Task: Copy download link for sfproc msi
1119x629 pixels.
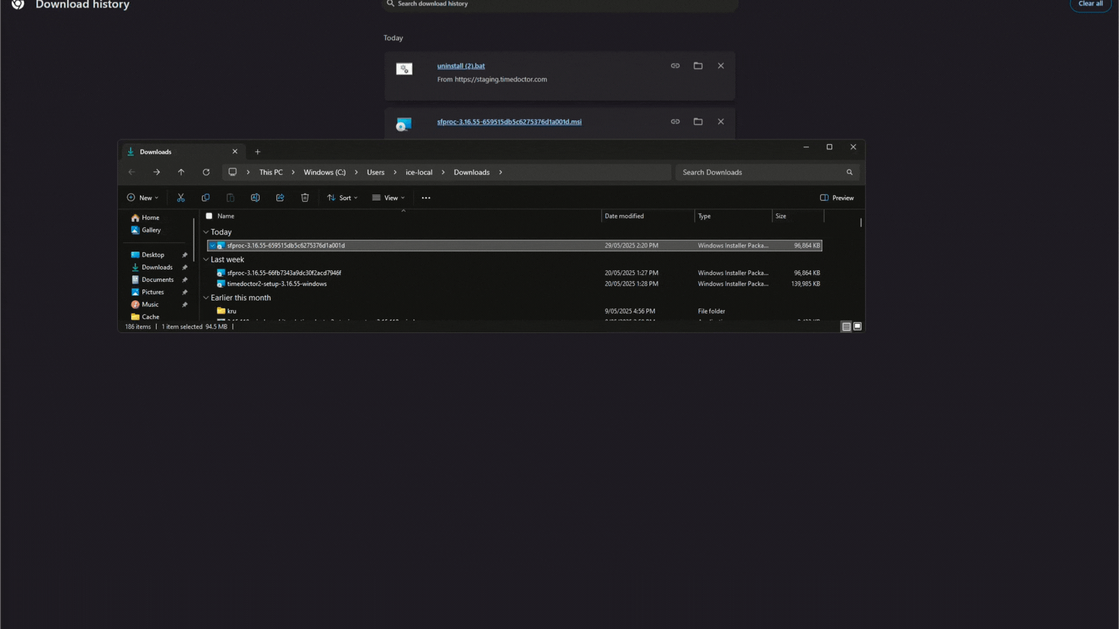Action: (x=675, y=122)
